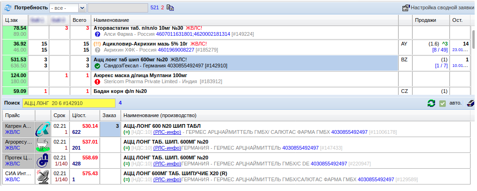Click the Протек Ц... price list name
Viewport: 477px width, 191px height.
coord(19,157)
